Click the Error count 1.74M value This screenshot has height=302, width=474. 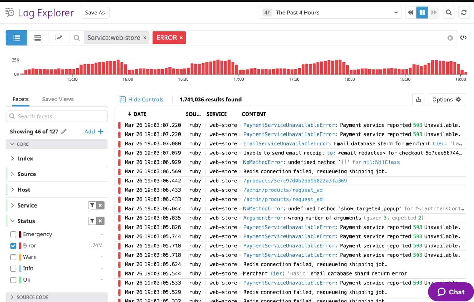click(95, 245)
